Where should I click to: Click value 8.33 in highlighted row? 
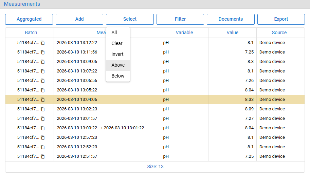249,99
